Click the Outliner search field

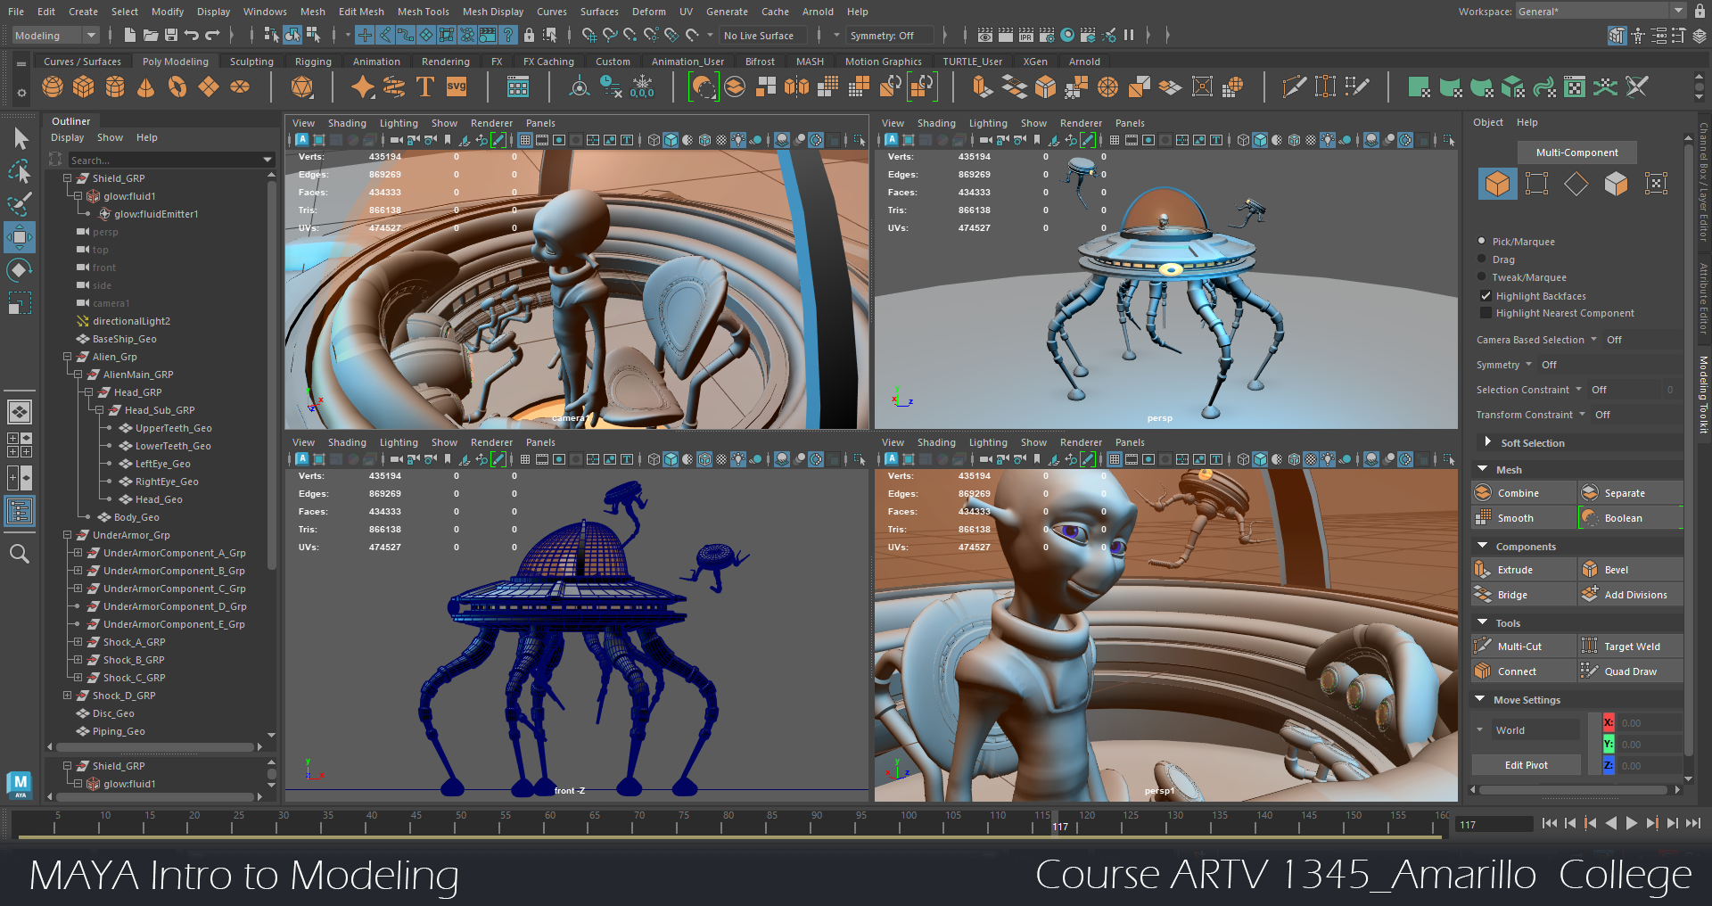click(x=171, y=160)
